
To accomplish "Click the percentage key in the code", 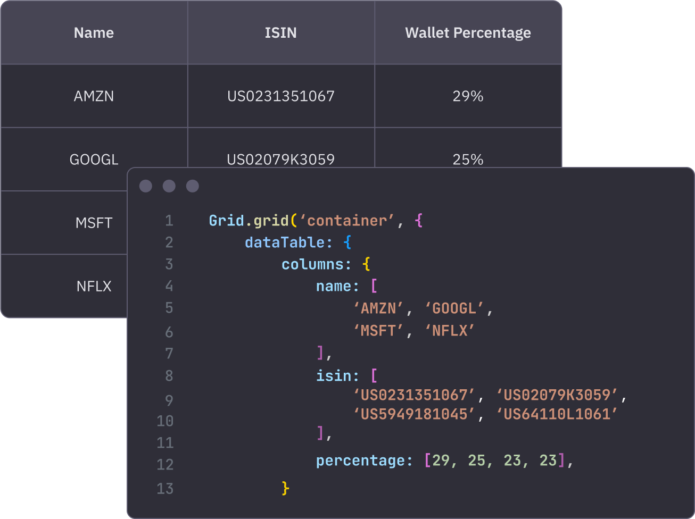I will [364, 461].
